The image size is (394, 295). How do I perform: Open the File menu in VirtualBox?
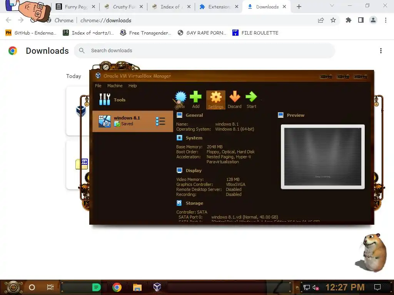[x=98, y=86]
